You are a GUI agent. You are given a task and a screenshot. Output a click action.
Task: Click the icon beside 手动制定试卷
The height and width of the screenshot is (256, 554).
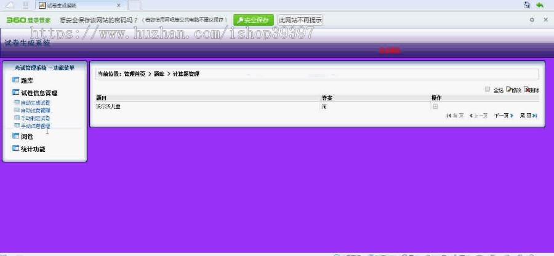[16, 118]
